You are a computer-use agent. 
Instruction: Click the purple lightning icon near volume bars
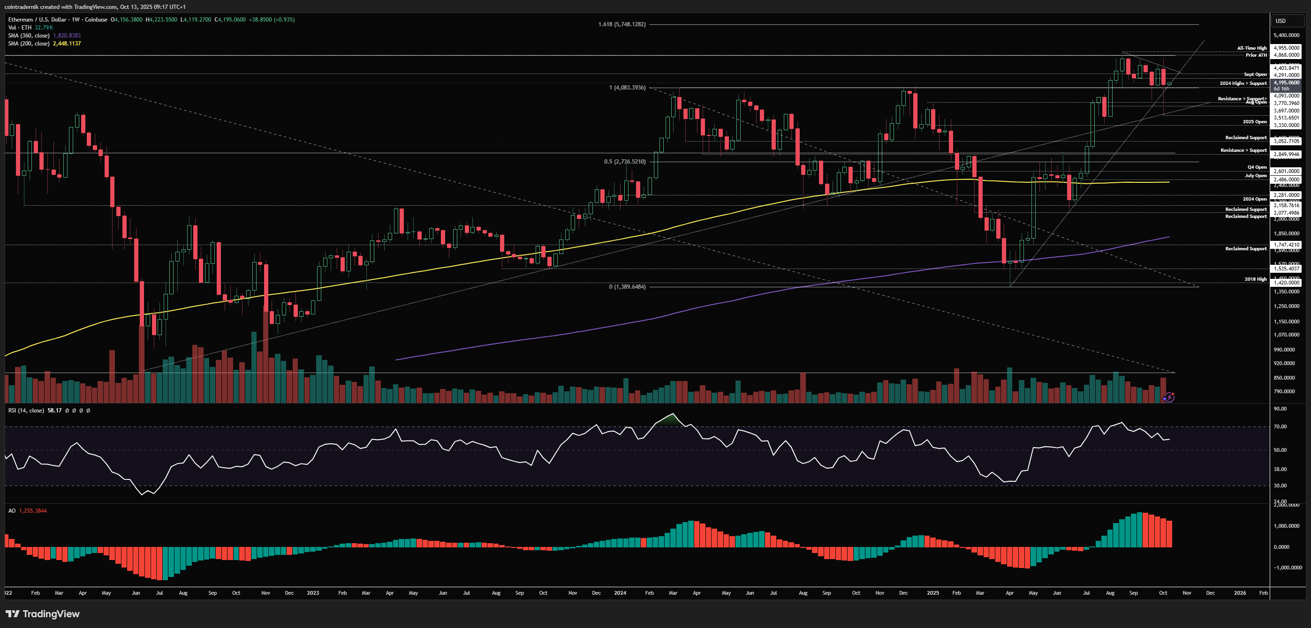tap(1169, 397)
